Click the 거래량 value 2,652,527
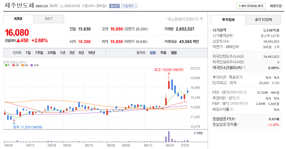Screen dimensions: 286x149 coord(185,29)
